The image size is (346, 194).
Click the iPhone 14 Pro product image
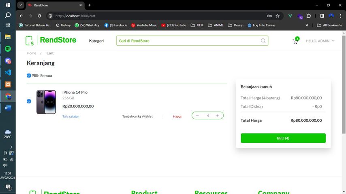[x=46, y=102]
